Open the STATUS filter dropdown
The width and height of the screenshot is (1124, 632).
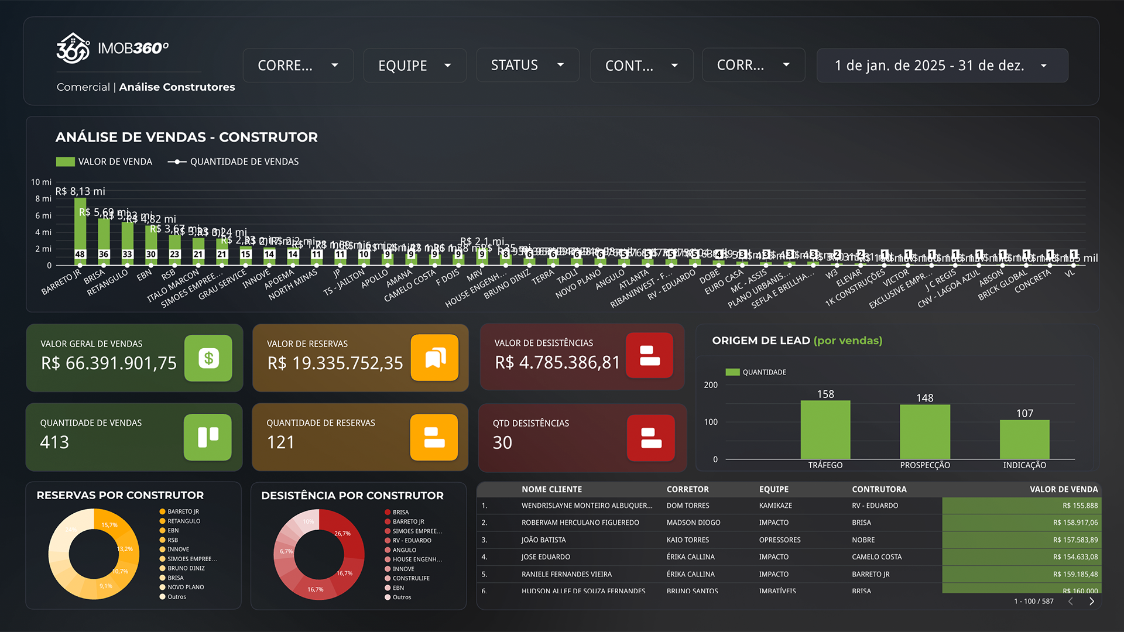point(527,65)
